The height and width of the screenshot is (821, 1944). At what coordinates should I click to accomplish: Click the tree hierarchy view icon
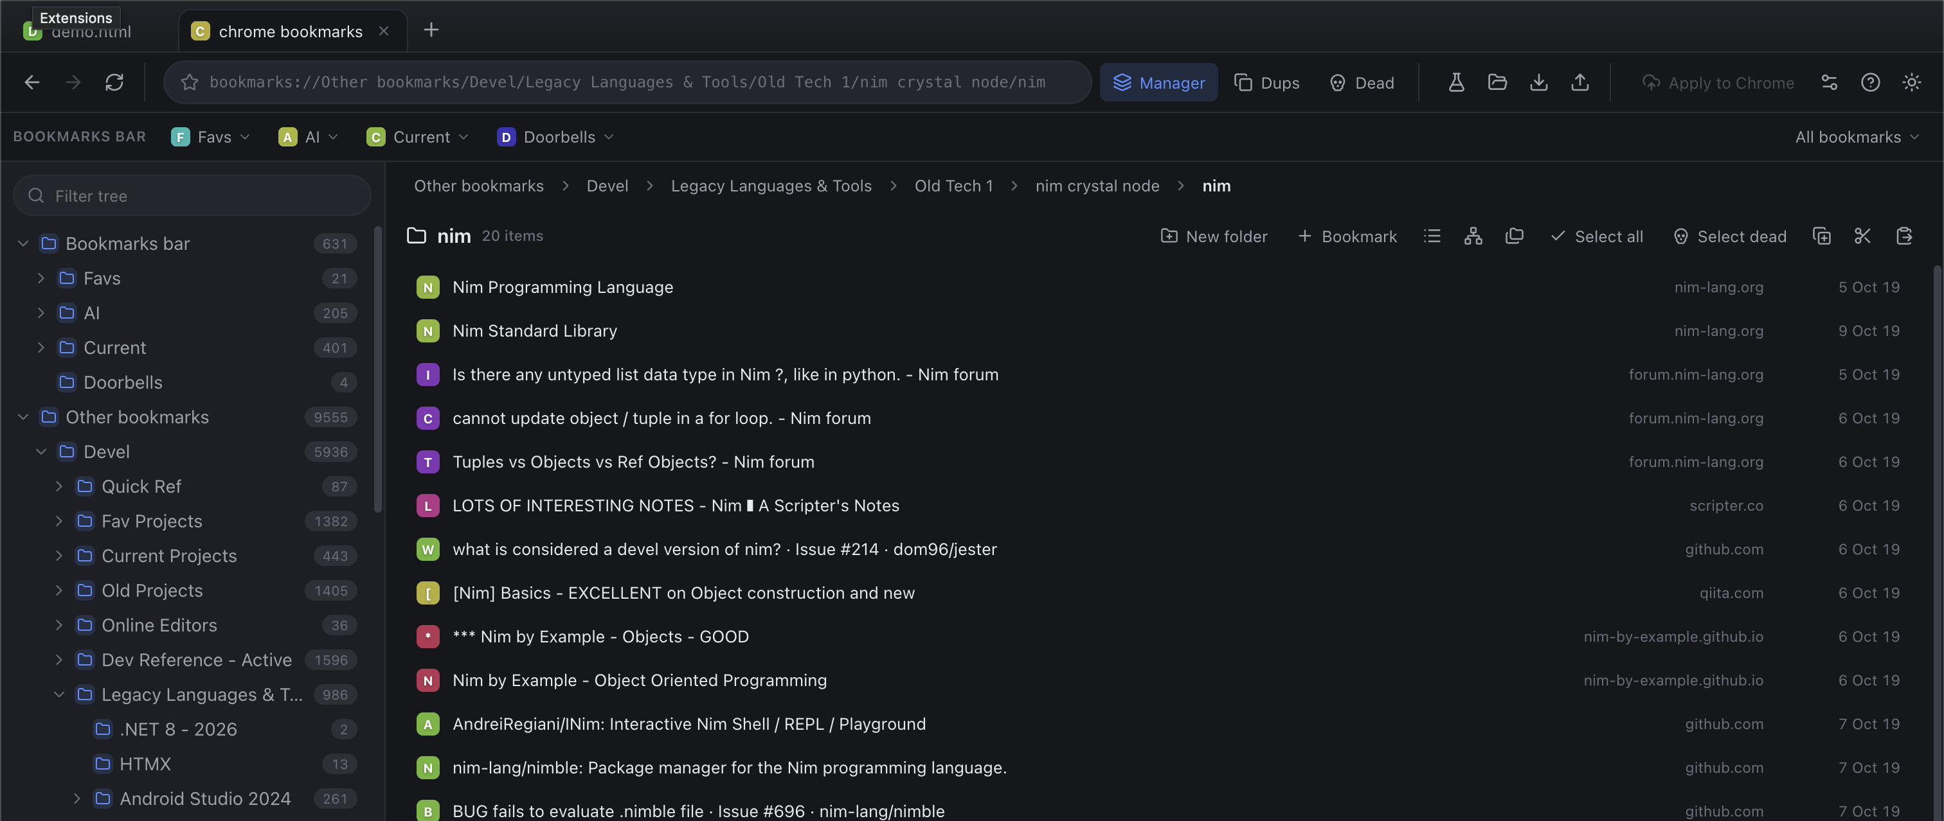pyautogui.click(x=1473, y=236)
